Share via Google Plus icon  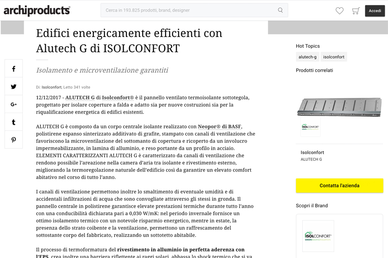click(14, 104)
